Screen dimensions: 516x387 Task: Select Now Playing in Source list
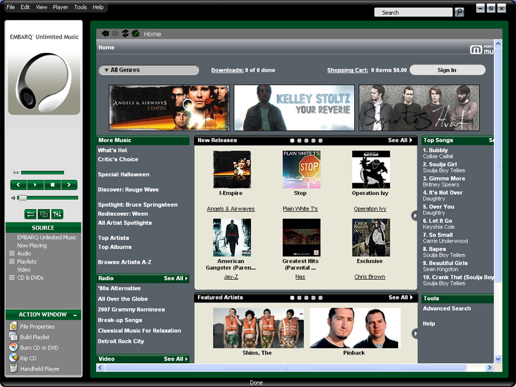coord(32,246)
